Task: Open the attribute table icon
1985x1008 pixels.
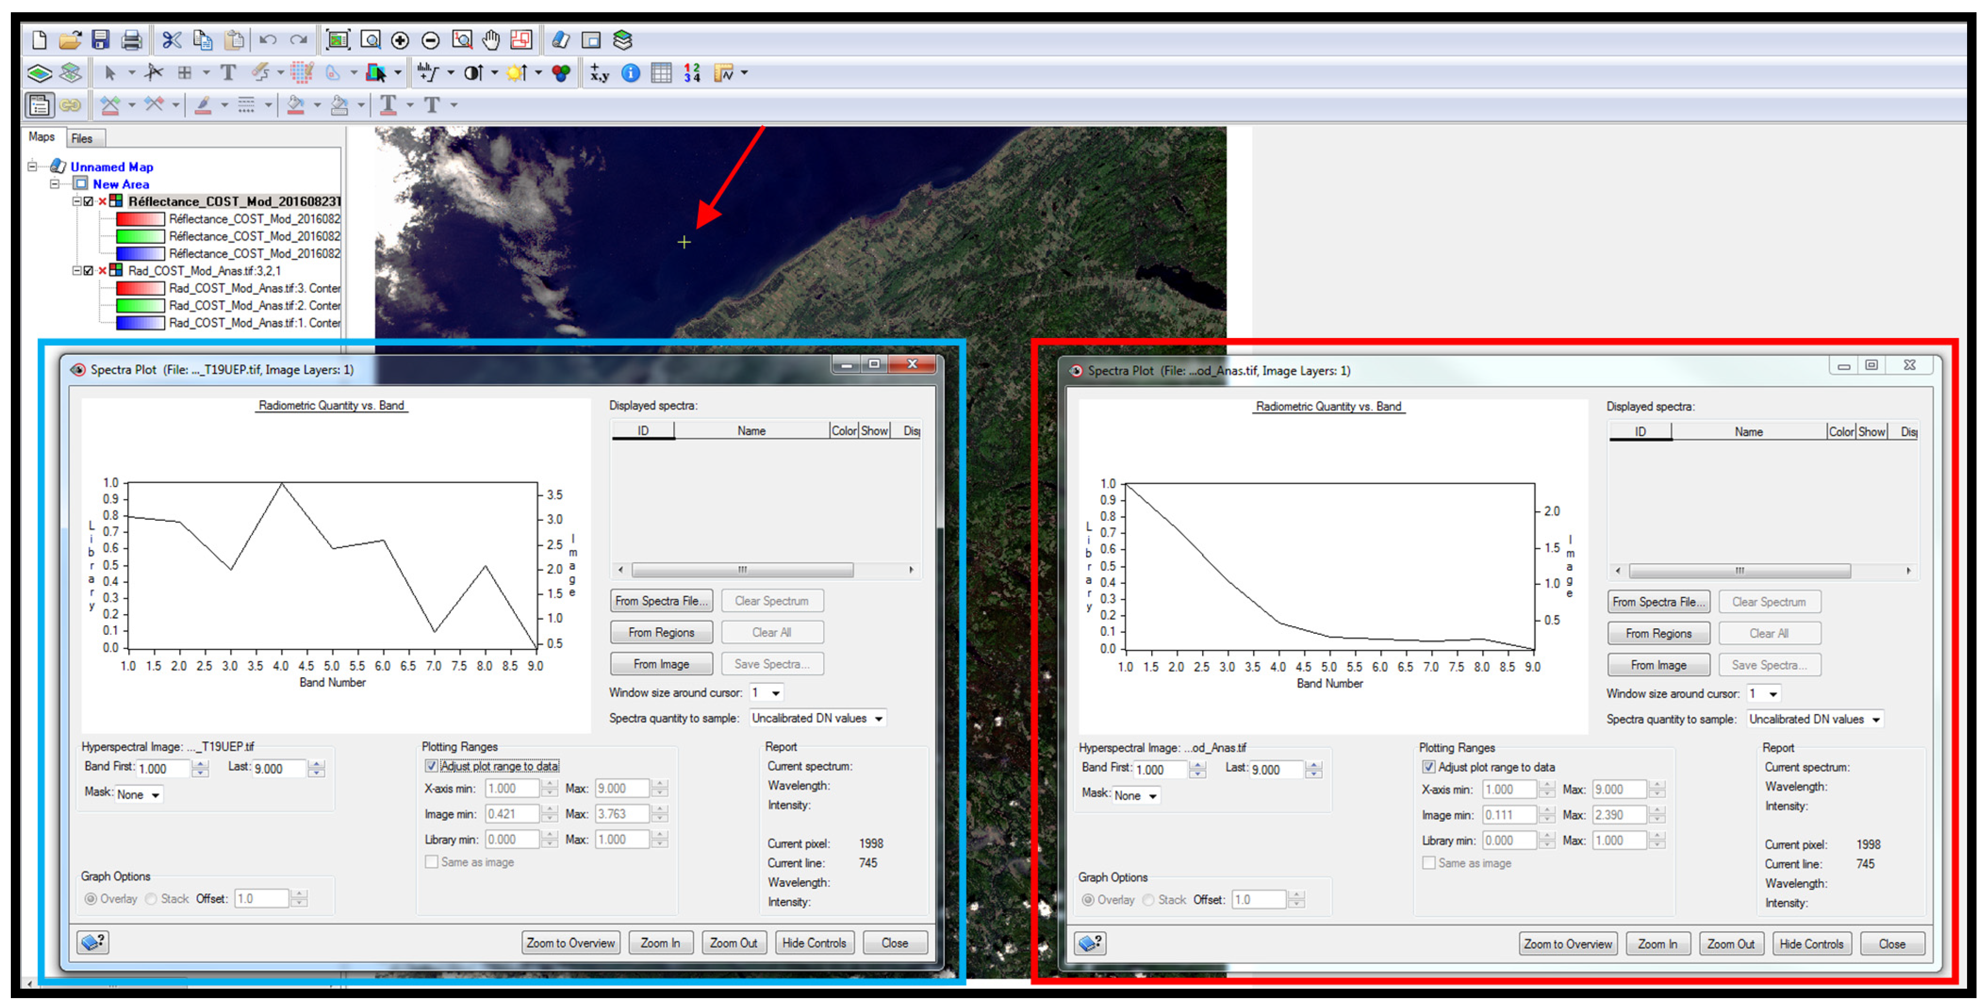Action: [x=660, y=73]
